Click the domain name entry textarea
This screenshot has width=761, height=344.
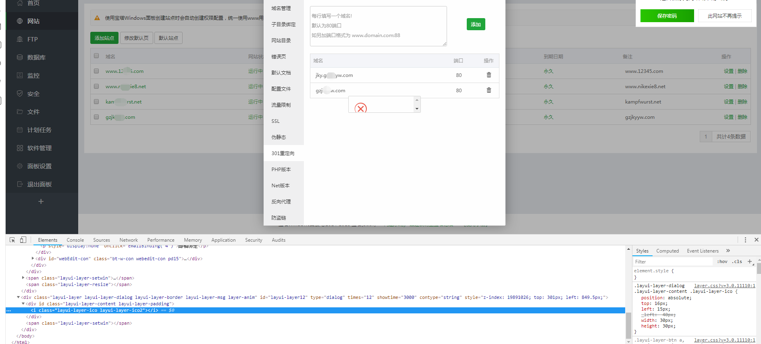click(x=378, y=26)
